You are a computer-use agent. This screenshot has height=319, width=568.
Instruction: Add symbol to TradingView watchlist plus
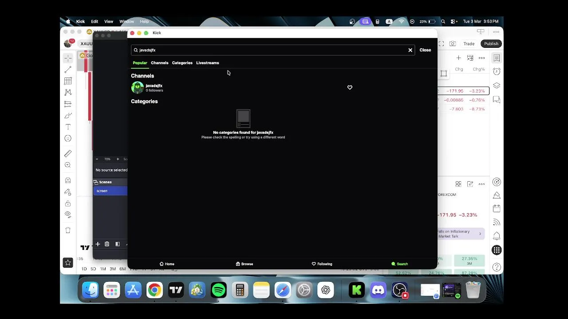[x=458, y=58]
